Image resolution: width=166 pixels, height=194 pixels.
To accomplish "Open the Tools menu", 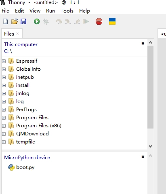I will [67, 11].
